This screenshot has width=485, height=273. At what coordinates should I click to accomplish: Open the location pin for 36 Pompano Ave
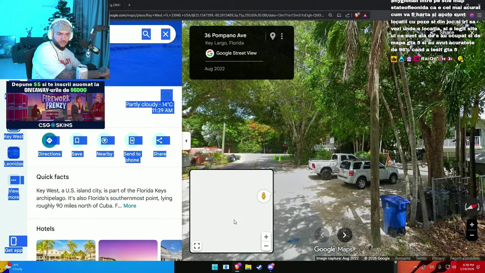click(273, 36)
